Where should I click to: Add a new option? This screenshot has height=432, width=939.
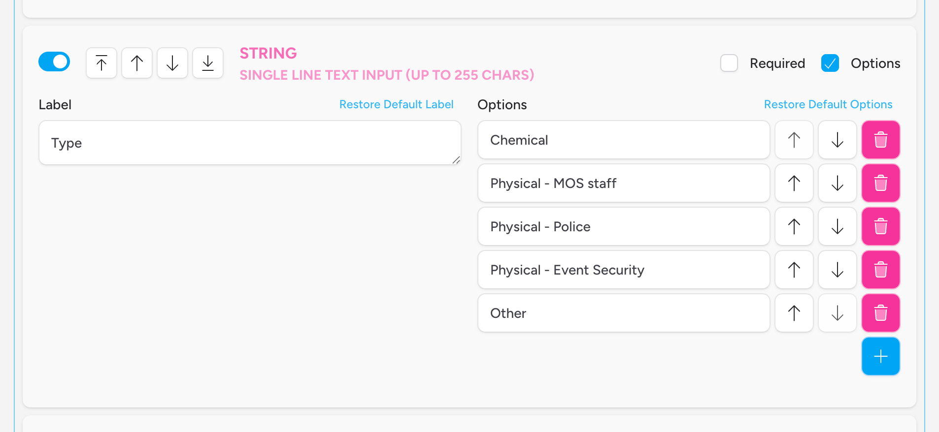pyautogui.click(x=880, y=356)
